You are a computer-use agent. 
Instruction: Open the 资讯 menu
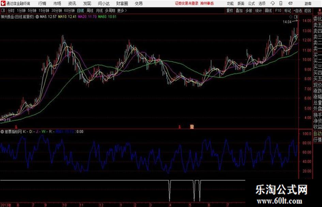pyautogui.click(x=72, y=3)
